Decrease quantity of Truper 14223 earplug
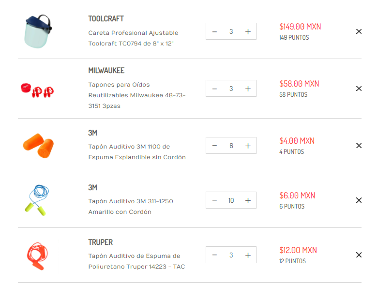 [214, 255]
